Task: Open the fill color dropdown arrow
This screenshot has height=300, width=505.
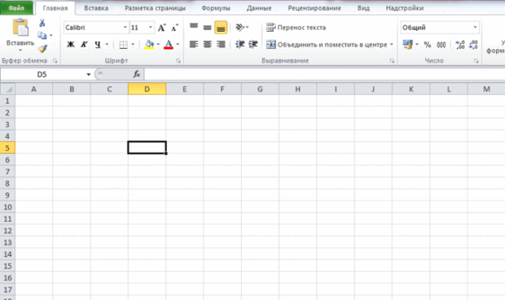Action: click(x=158, y=45)
